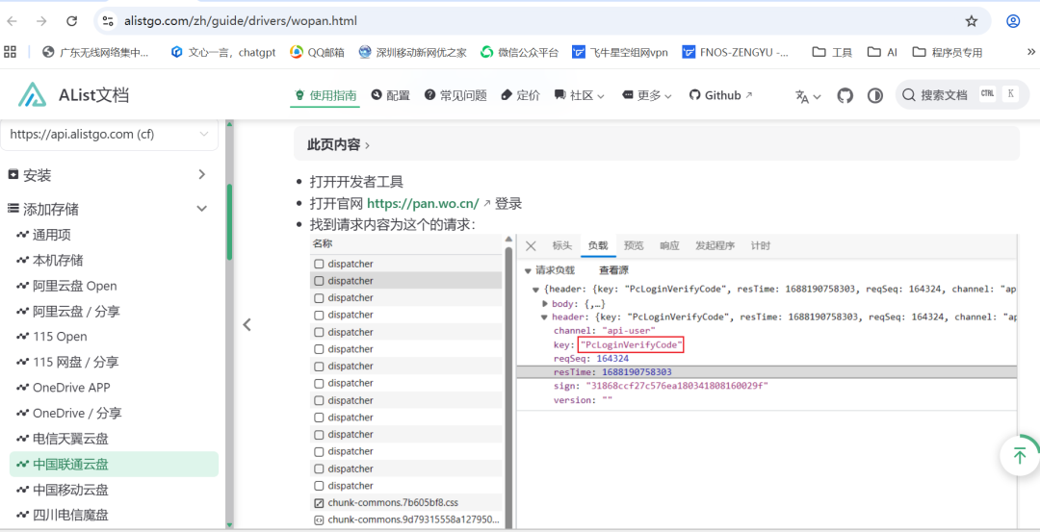Open 阿里云盘 Open in sidebar

point(74,286)
